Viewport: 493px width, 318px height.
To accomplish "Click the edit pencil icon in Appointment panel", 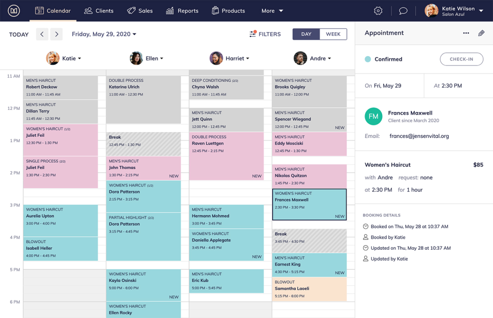I will (x=481, y=33).
